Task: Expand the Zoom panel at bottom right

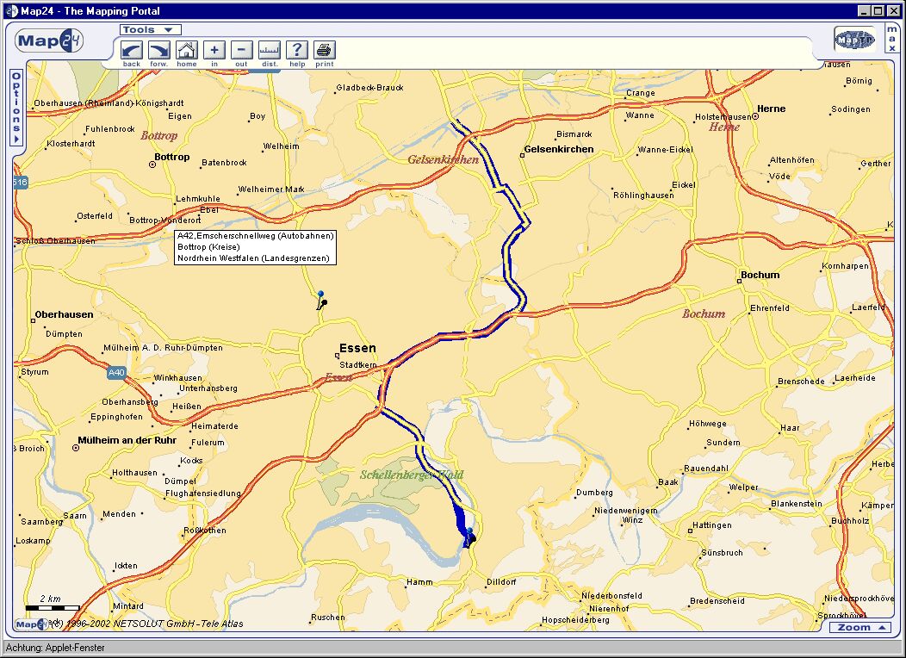Action: (x=860, y=627)
